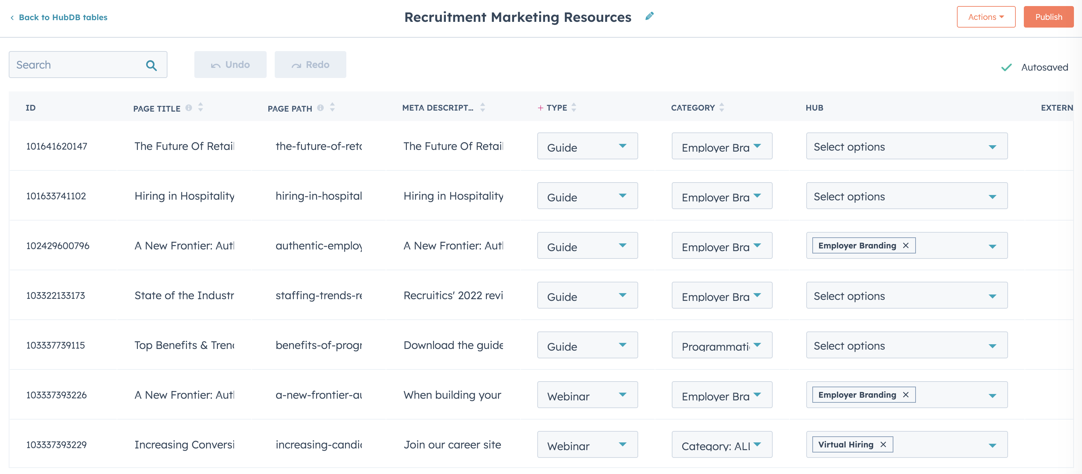Click the Undo button
This screenshot has height=474, width=1082.
(x=230, y=64)
